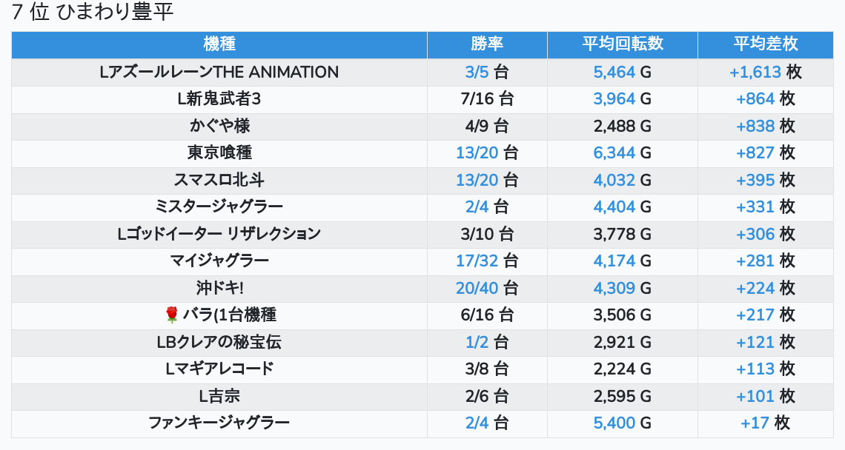
Task: Sort by the 勝率 column header
Action: (487, 44)
